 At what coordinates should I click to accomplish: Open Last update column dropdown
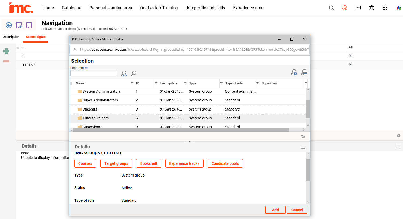185,83
